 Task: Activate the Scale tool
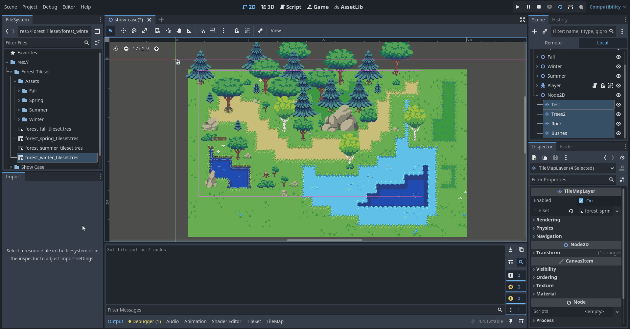point(145,31)
